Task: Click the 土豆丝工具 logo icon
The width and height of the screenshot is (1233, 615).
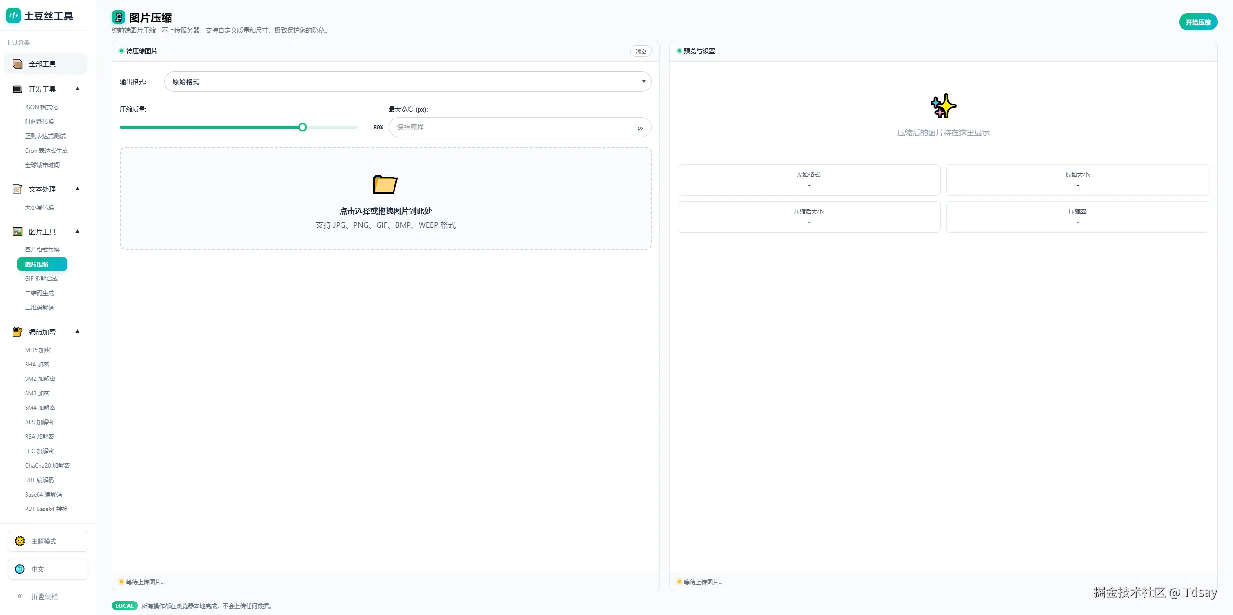Action: coord(13,15)
